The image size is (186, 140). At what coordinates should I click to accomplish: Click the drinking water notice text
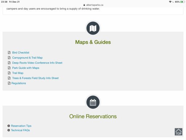coord(53,9)
